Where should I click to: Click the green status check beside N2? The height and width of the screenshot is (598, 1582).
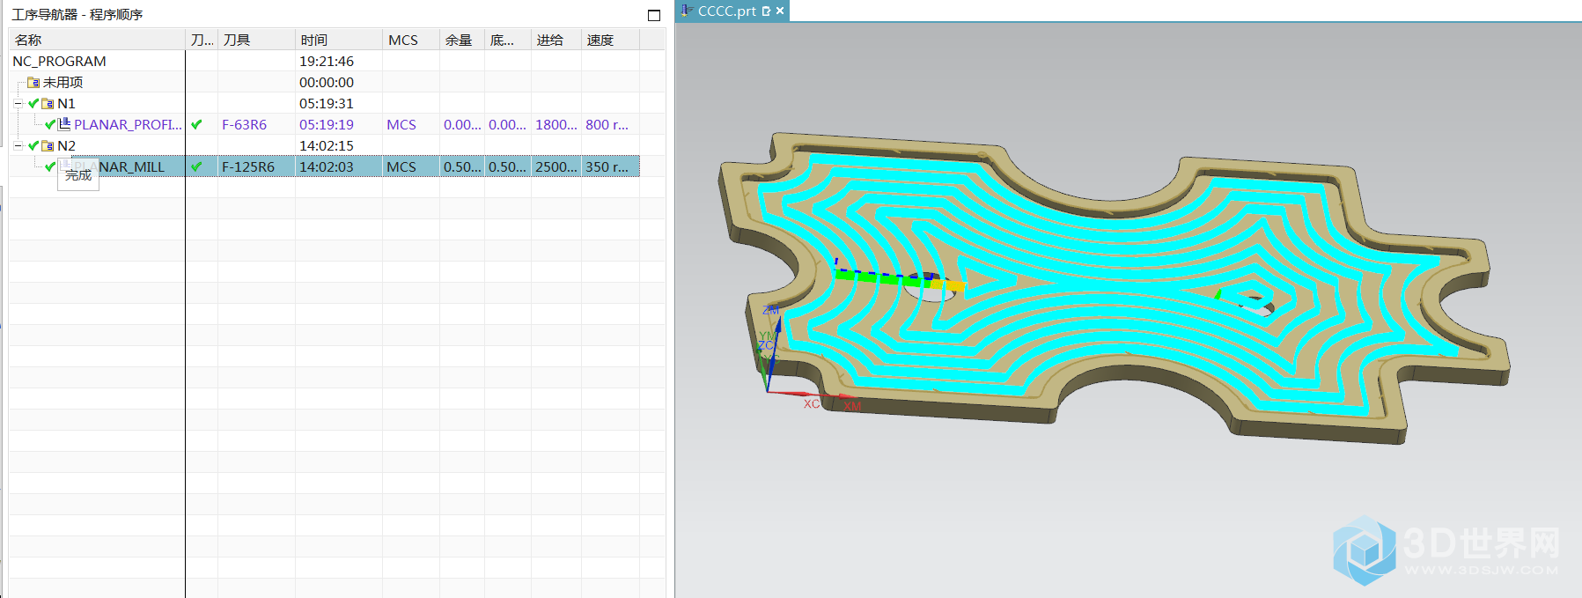[33, 146]
